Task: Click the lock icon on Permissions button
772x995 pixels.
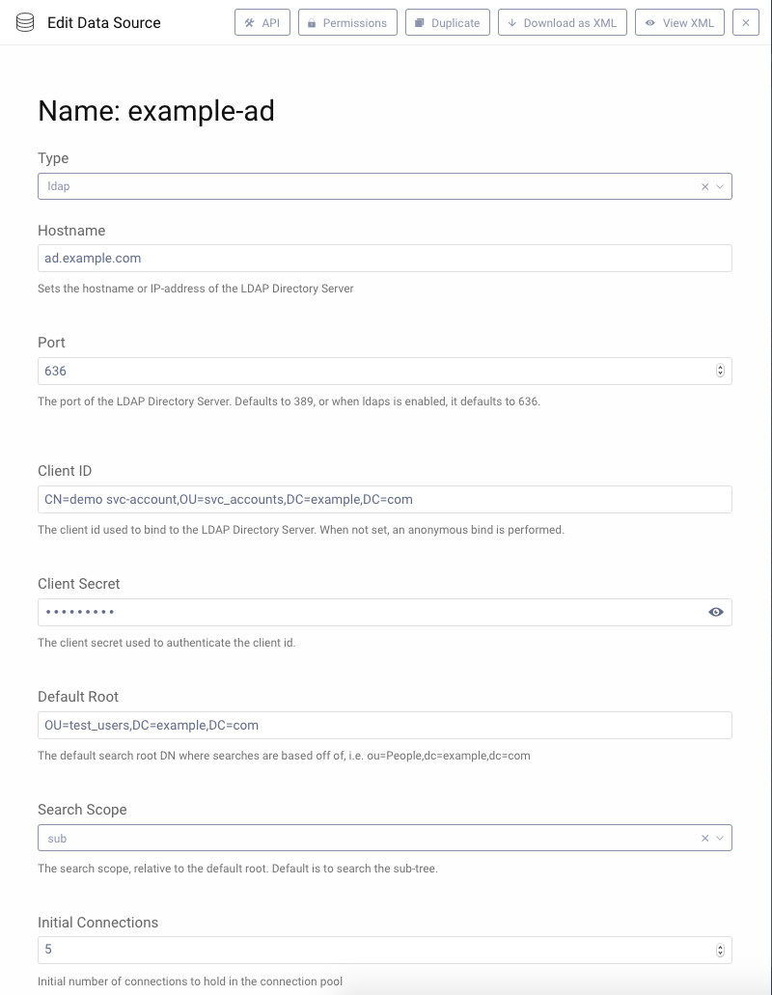Action: (x=313, y=22)
